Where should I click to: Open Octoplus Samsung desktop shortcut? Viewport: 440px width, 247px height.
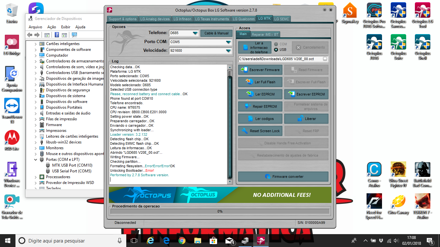pos(398,15)
